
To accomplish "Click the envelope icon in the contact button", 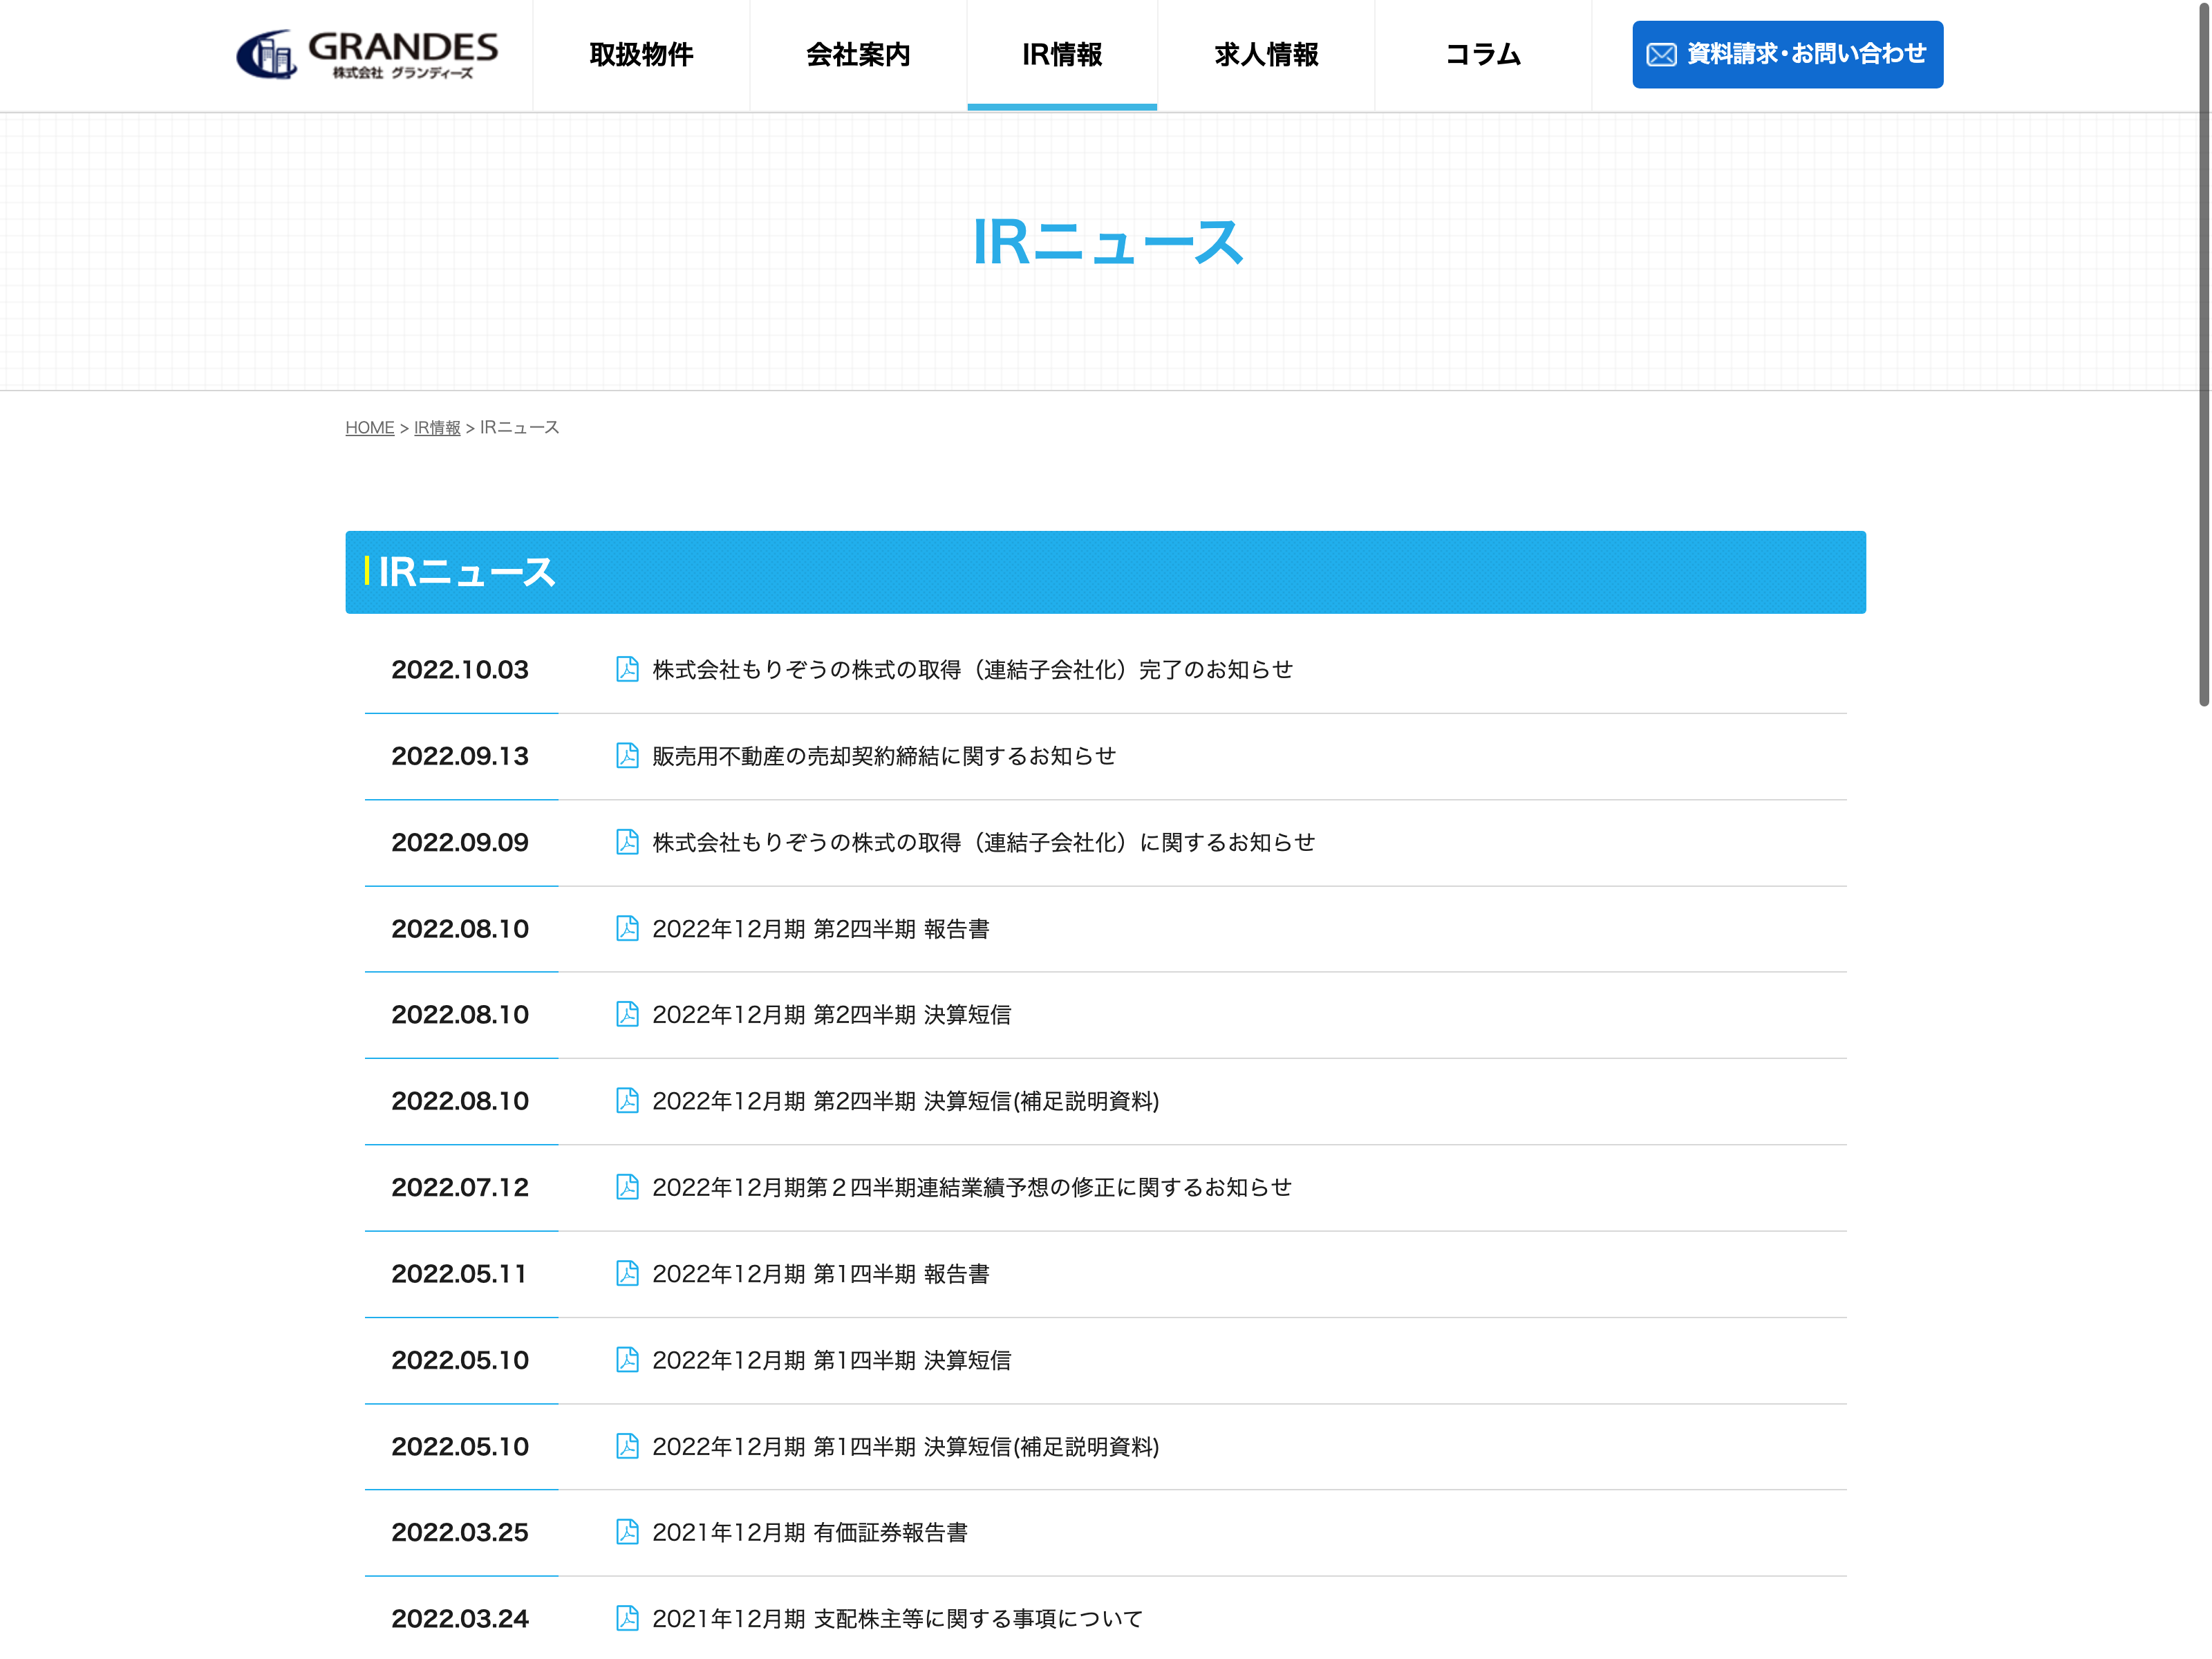I will point(1661,55).
